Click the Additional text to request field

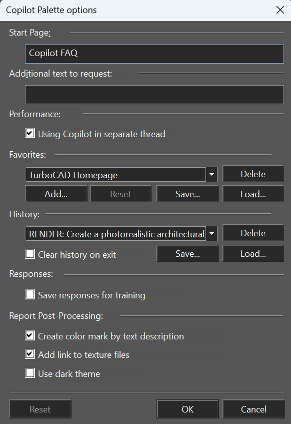point(154,95)
